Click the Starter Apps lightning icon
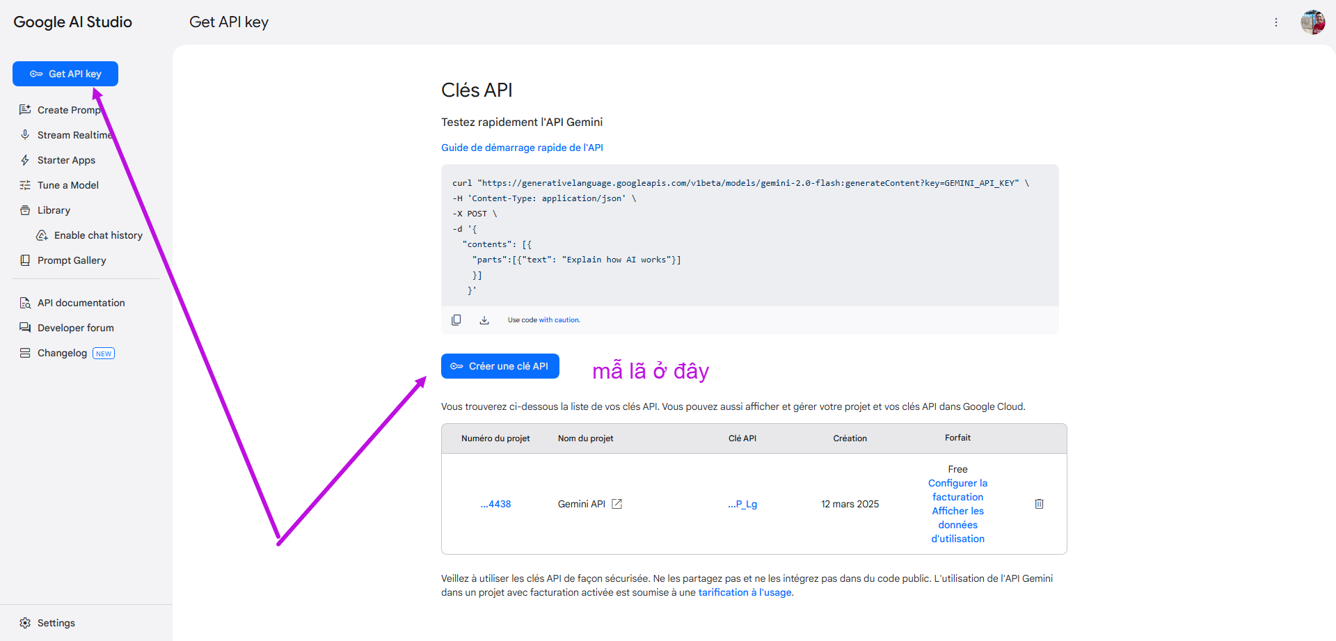This screenshot has height=641, width=1336. tap(25, 160)
